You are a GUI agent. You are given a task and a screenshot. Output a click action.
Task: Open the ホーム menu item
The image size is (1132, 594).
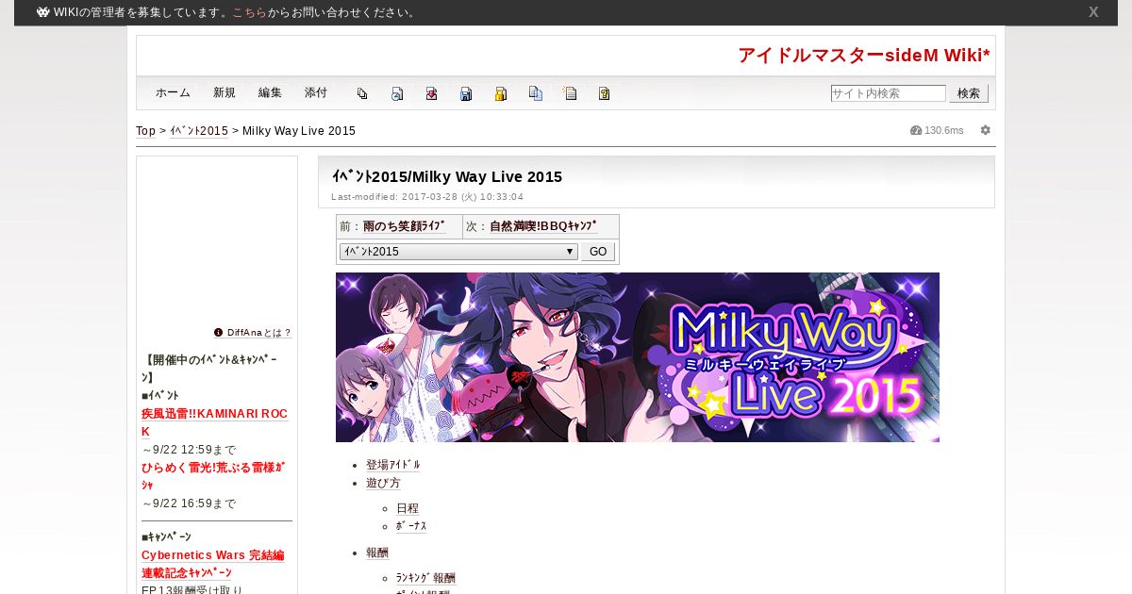173,93
